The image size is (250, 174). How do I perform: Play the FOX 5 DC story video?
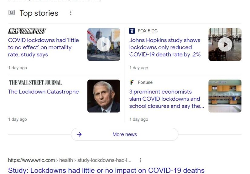pyautogui.click(x=225, y=44)
